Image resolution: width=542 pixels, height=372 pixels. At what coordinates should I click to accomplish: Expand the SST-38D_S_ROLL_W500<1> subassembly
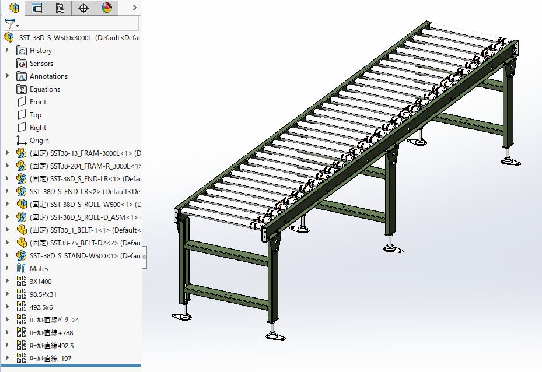pos(7,204)
